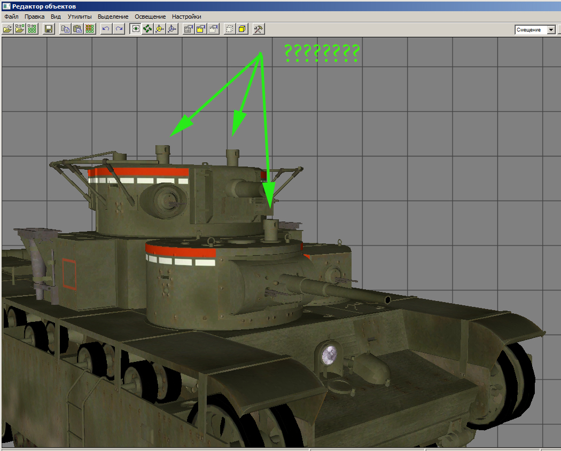Open the Освещение menu
The height and width of the screenshot is (451, 561).
point(150,17)
